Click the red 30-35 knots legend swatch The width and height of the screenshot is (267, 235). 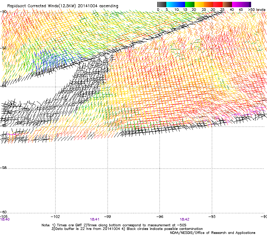[218, 4]
